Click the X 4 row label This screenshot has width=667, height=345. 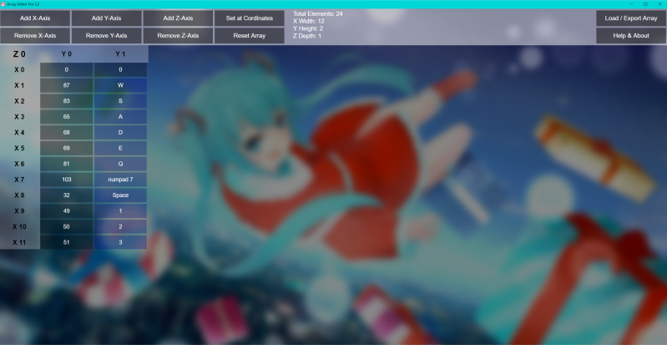[19, 133]
